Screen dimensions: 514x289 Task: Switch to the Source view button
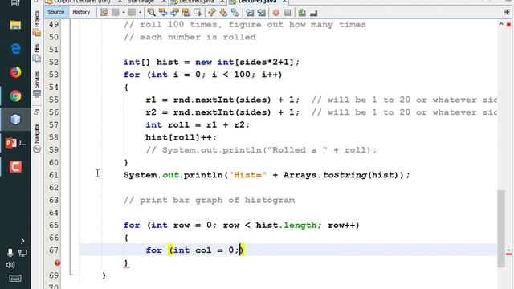pyautogui.click(x=55, y=13)
